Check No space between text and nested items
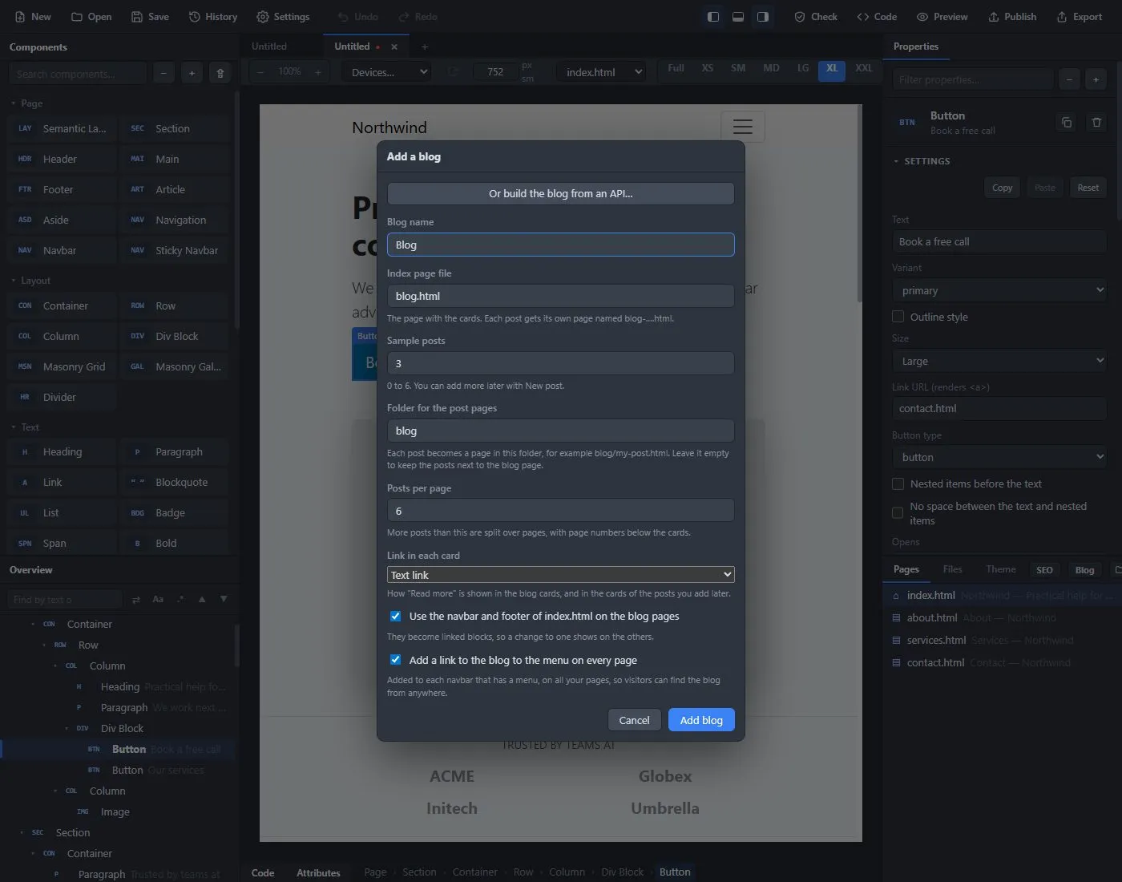1122x882 pixels. click(898, 513)
